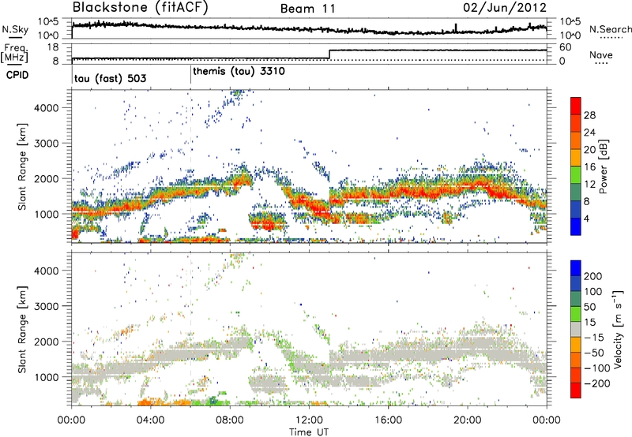Click the 'Nave' legend label
This screenshot has width=632, height=437.
601,54
